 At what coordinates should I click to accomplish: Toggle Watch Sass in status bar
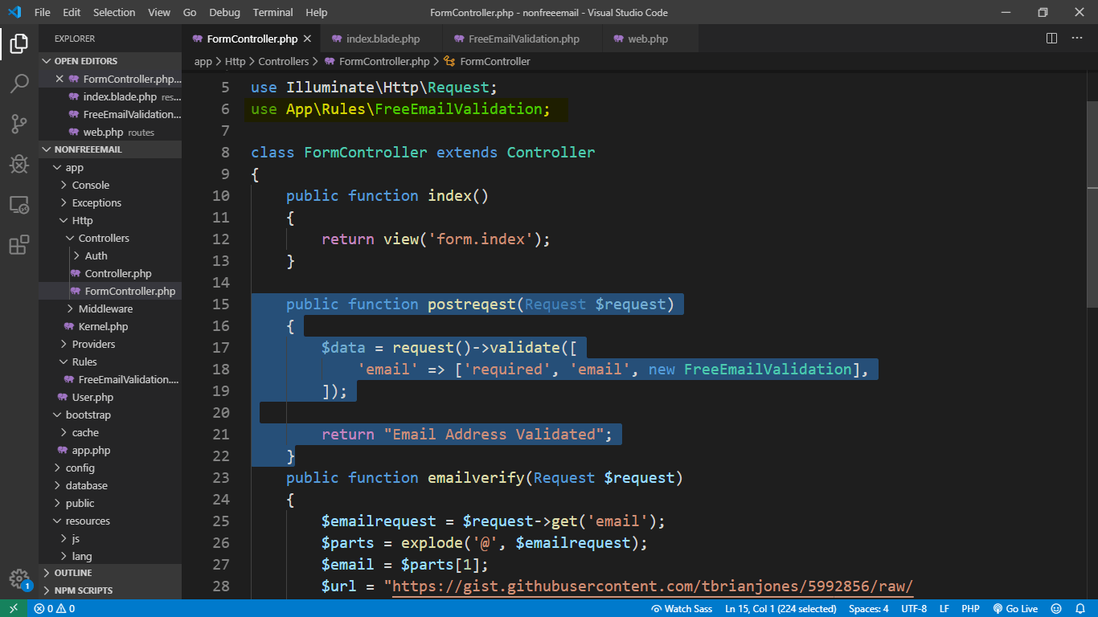pos(682,609)
